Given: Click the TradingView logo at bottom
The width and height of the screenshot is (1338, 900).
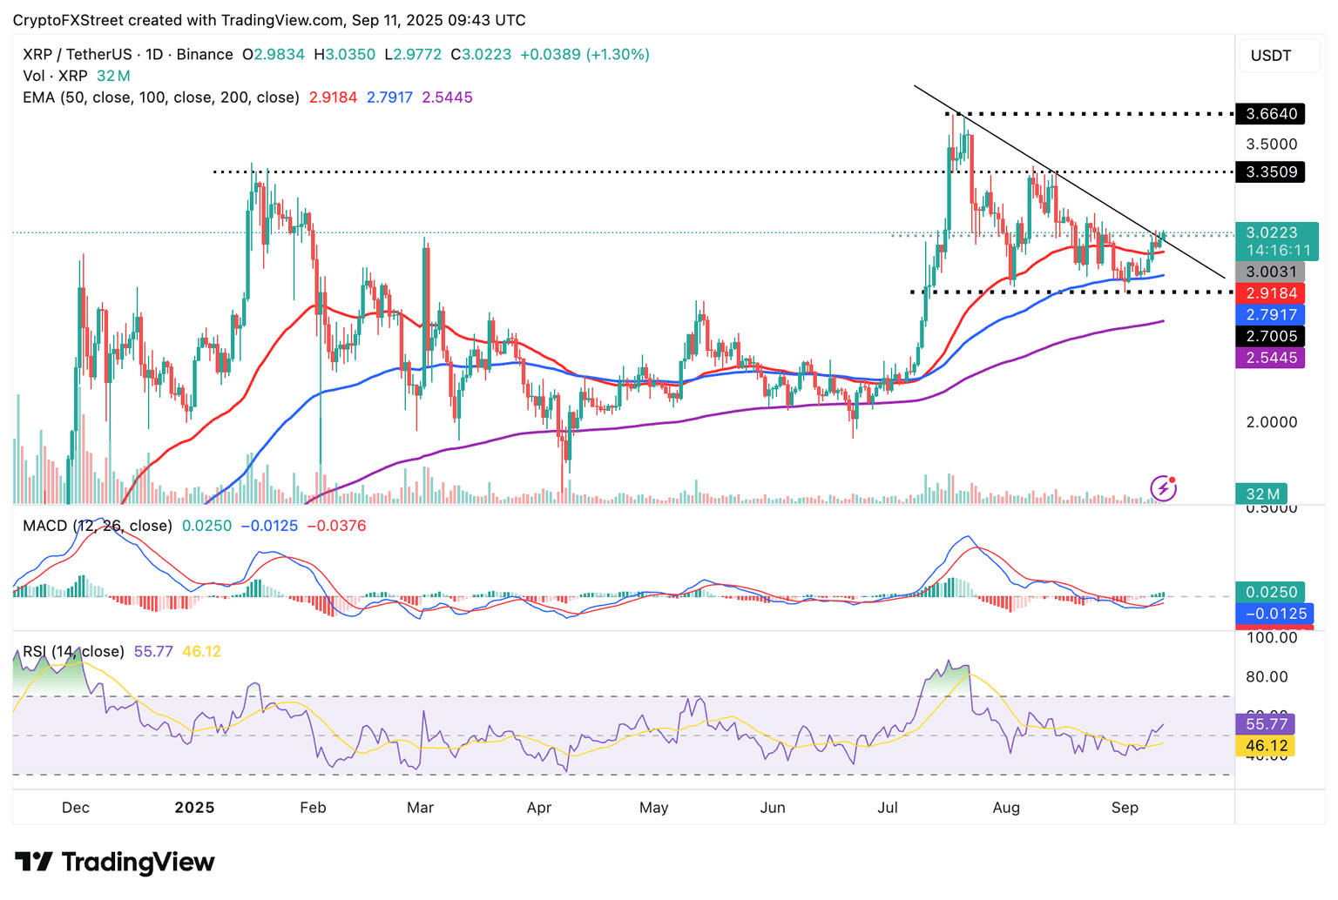Looking at the screenshot, I should (114, 862).
